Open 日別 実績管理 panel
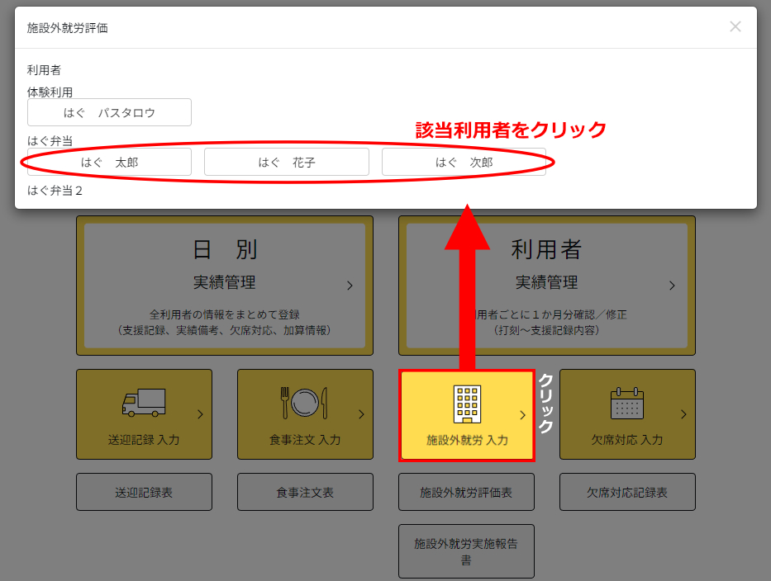This screenshot has height=581, width=771. pos(224,285)
